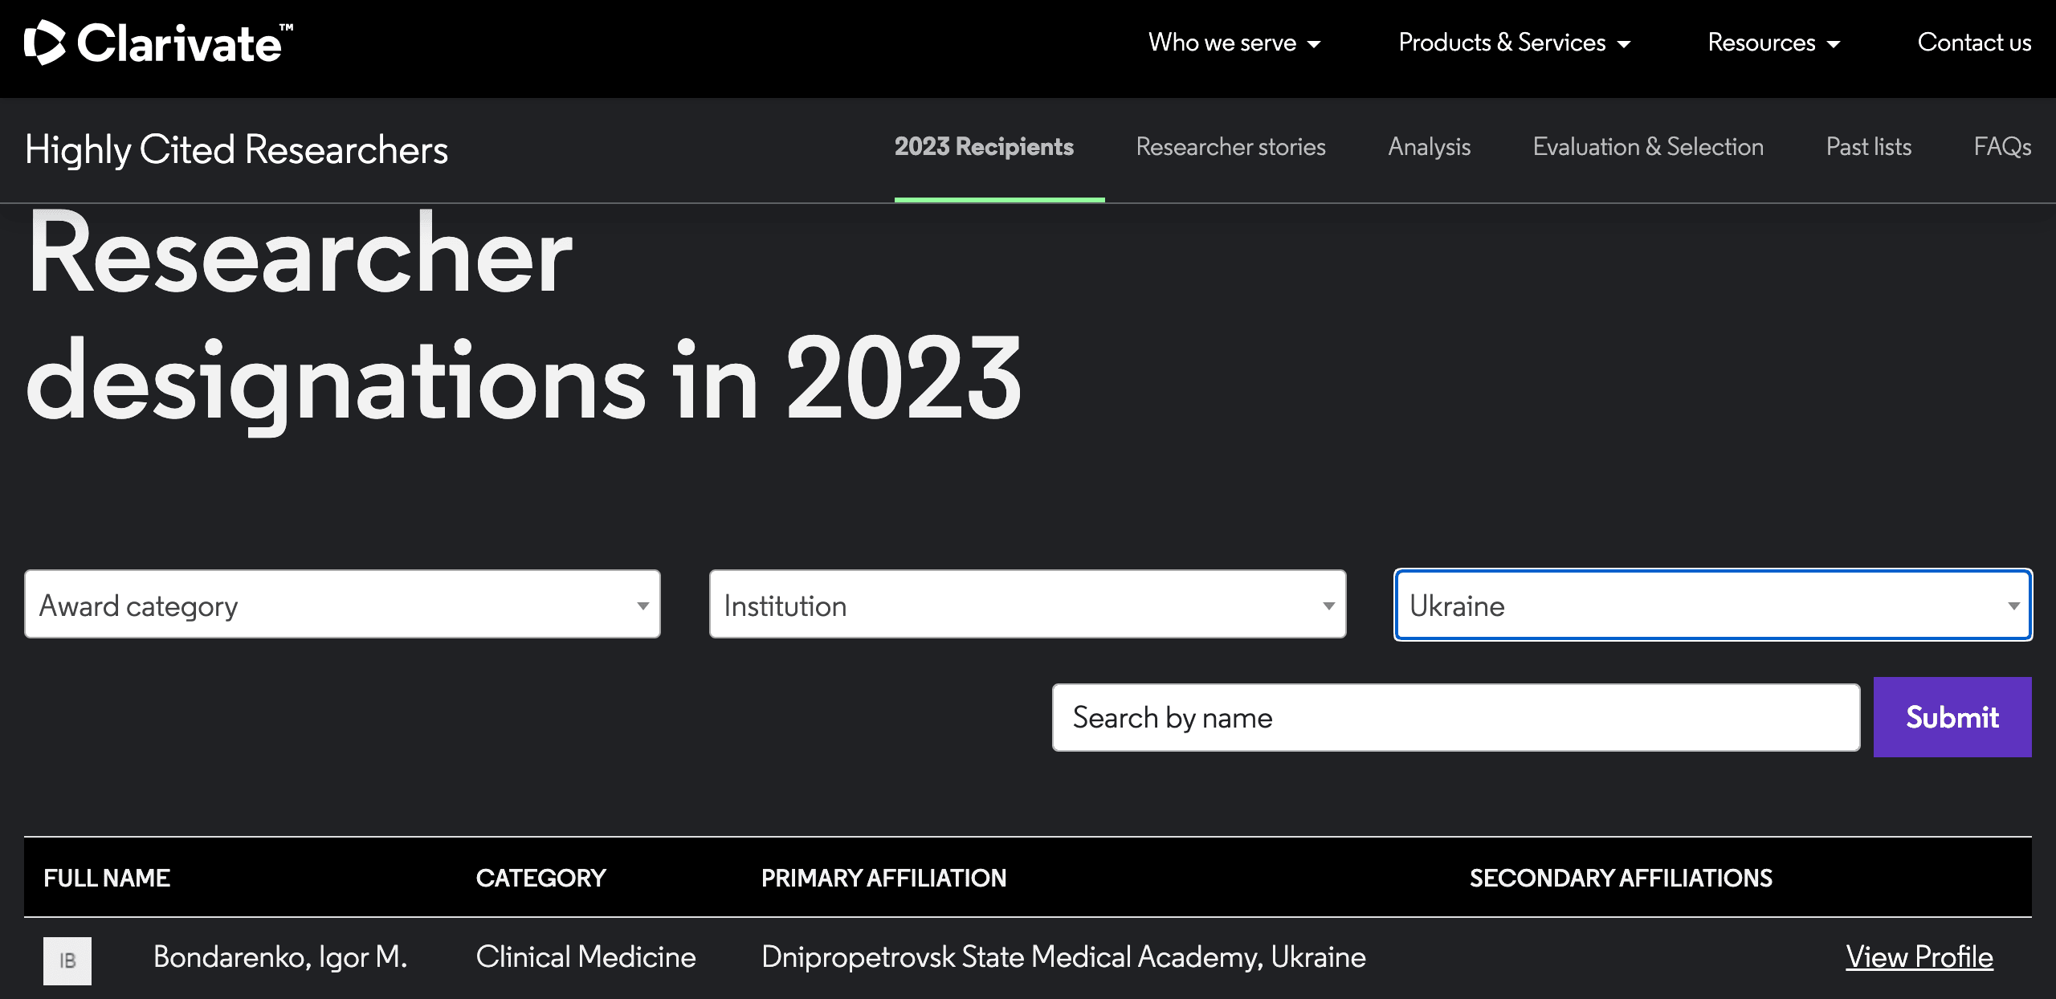Click the FULL NAME column header
Screen dimensions: 2056x999
[107, 878]
